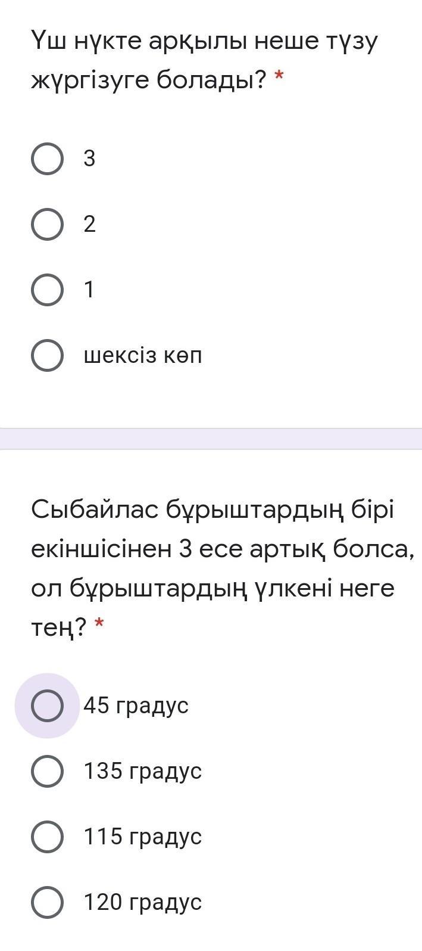
Task: Pick the radio button beside answer 1
Action: [x=47, y=290]
